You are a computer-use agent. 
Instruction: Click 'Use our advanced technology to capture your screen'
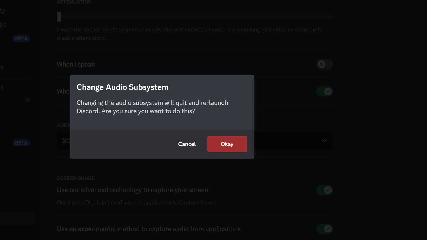click(x=132, y=190)
